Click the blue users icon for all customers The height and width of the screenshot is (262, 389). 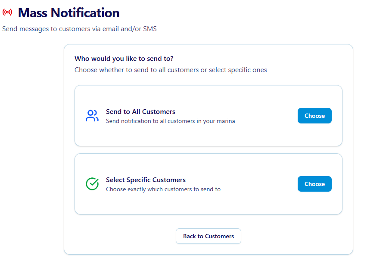click(x=92, y=116)
